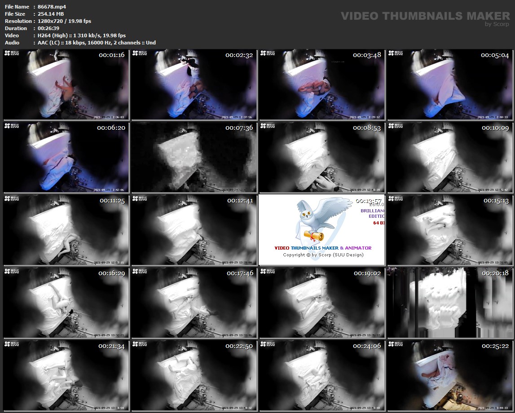Click the 'by Scorp' credit text
Viewport: 515px width, 413px height.
[497, 24]
